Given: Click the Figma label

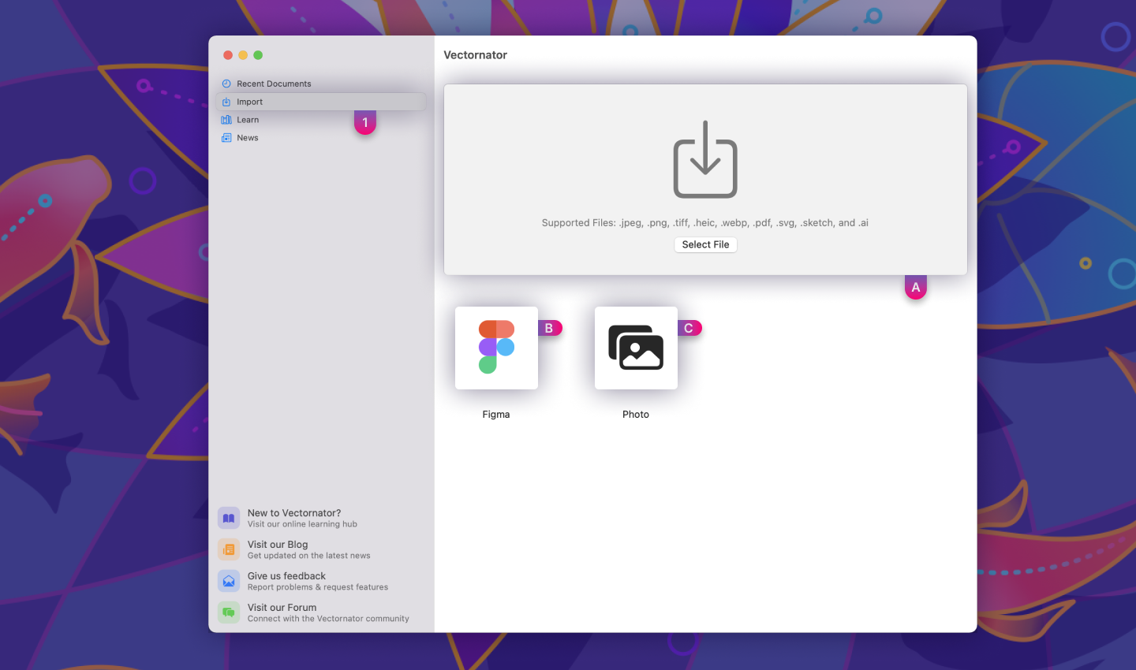Looking at the screenshot, I should 496,415.
